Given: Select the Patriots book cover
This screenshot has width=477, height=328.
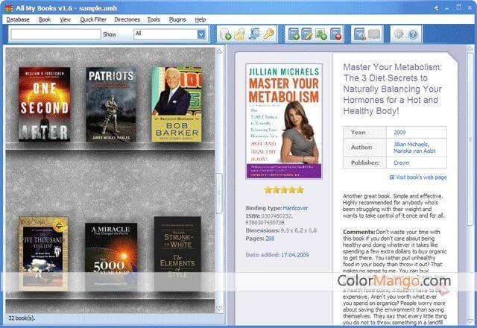Looking at the screenshot, I should [x=111, y=104].
